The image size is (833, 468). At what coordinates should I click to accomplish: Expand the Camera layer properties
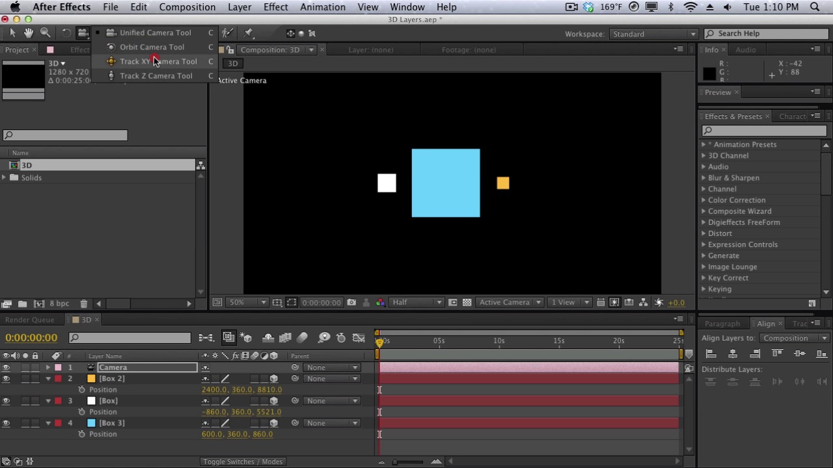(48, 368)
